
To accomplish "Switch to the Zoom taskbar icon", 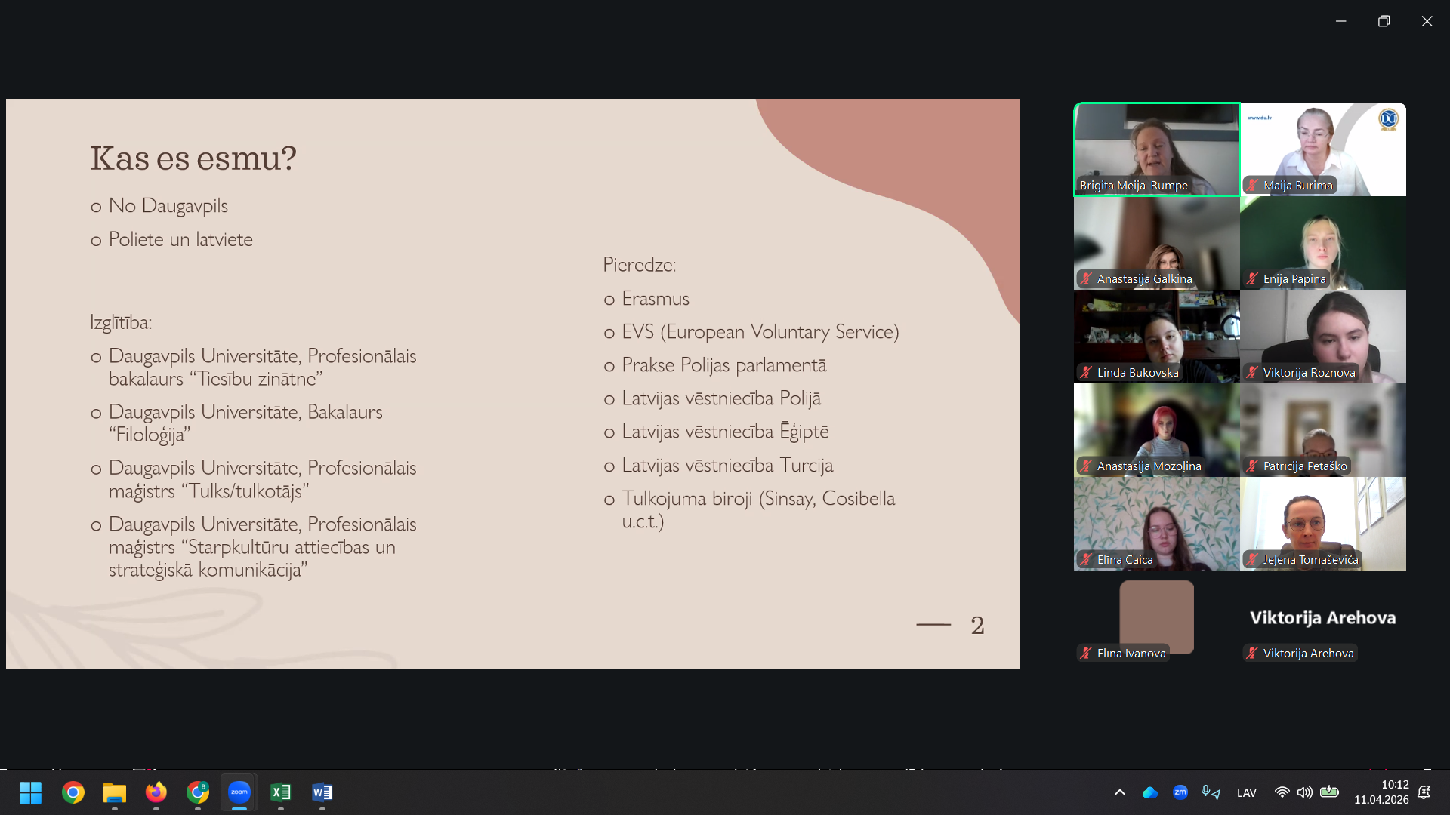I will click(x=239, y=792).
